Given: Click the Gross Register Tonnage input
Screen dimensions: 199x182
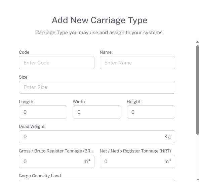Looking at the screenshot, I should click(56, 161).
